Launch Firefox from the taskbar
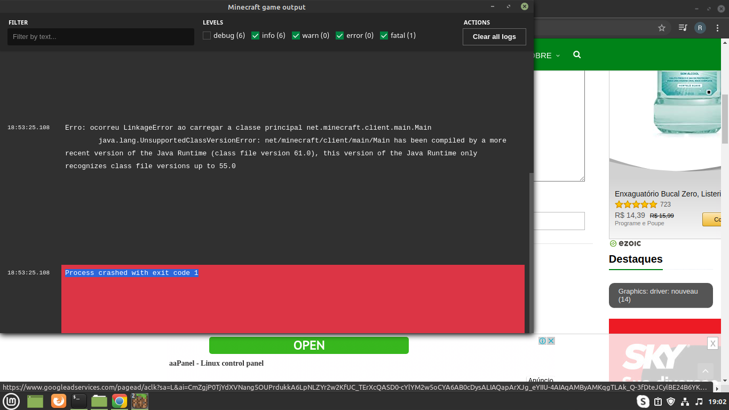This screenshot has height=410, width=729. pos(59,401)
